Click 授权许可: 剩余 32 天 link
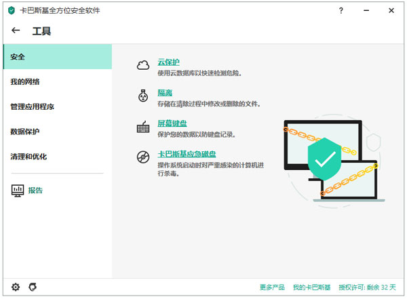The height and width of the screenshot is (299, 407). pyautogui.click(x=367, y=287)
